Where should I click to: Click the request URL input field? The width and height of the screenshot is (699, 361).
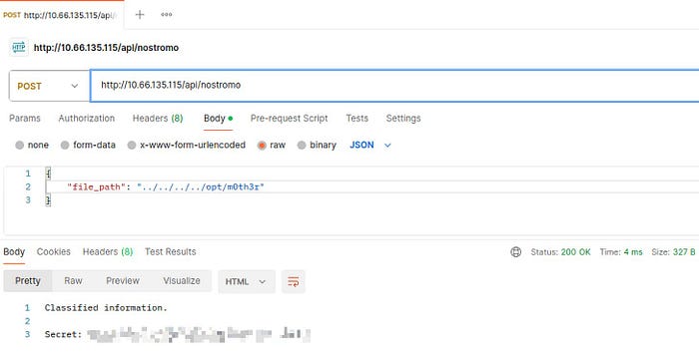(x=394, y=86)
